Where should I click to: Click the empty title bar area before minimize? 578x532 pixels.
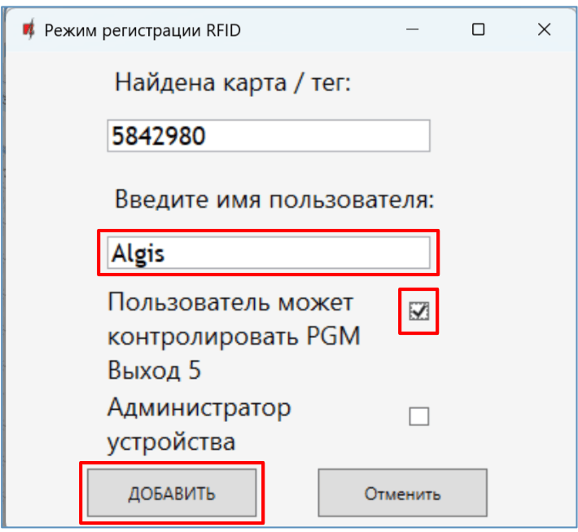tap(326, 30)
